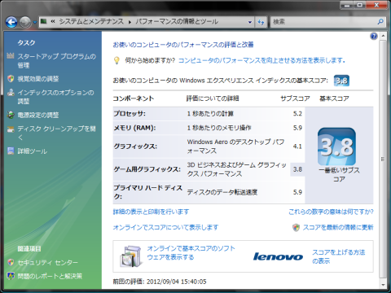Click the indexing options icon in sidebar
The image size is (391, 293).
coord(11,92)
